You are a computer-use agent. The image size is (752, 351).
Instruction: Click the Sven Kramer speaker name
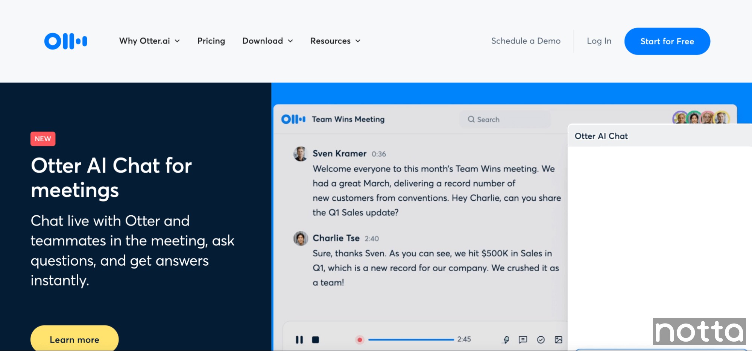339,153
